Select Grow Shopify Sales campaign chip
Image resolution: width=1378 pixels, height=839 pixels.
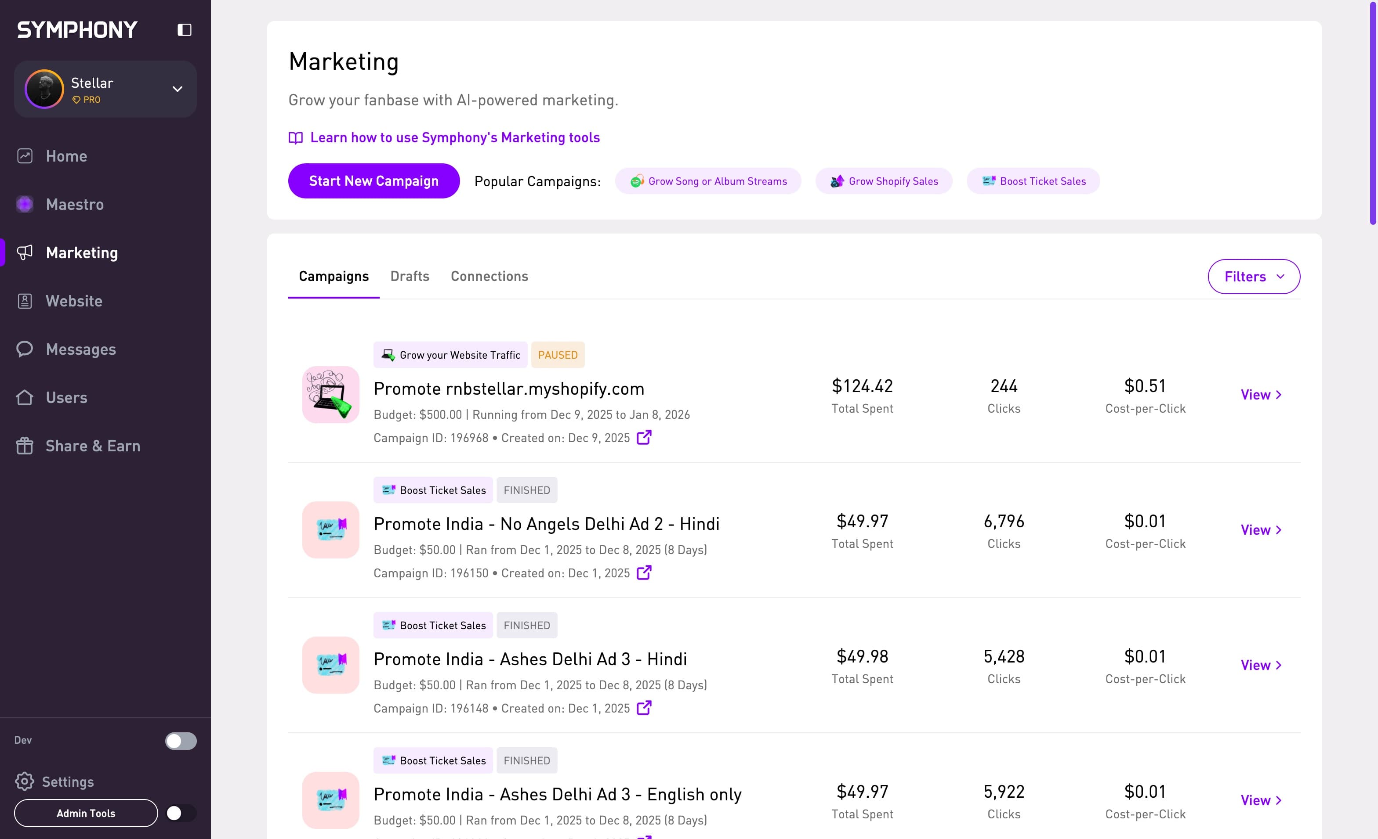click(x=884, y=181)
